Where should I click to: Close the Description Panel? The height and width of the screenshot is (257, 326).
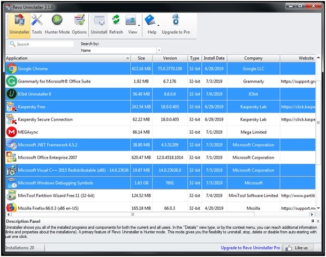(x=318, y=221)
